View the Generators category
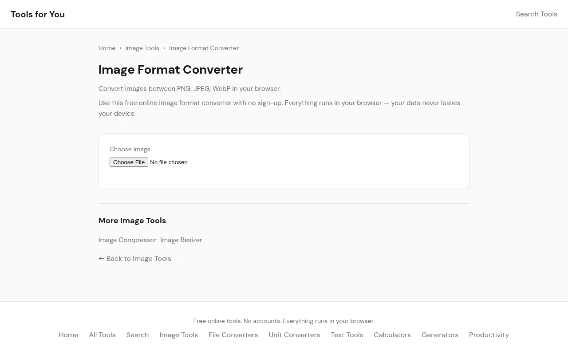This screenshot has height=355, width=568. click(x=440, y=335)
